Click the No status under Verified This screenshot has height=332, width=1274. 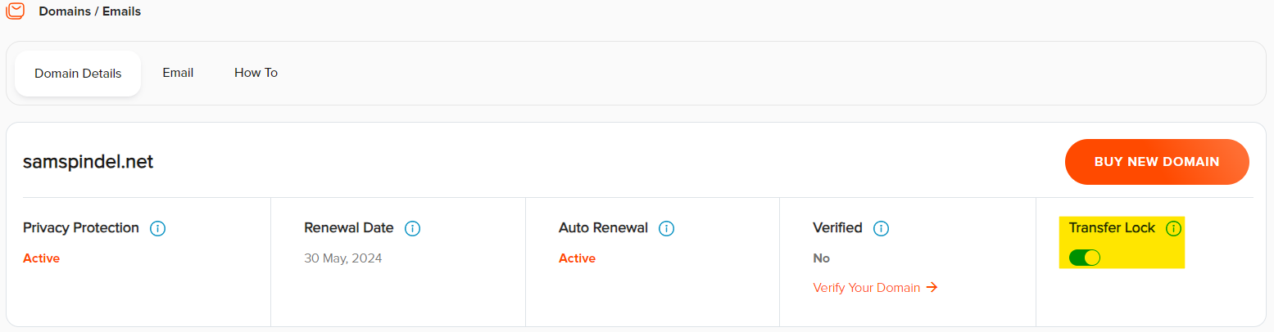coord(821,258)
